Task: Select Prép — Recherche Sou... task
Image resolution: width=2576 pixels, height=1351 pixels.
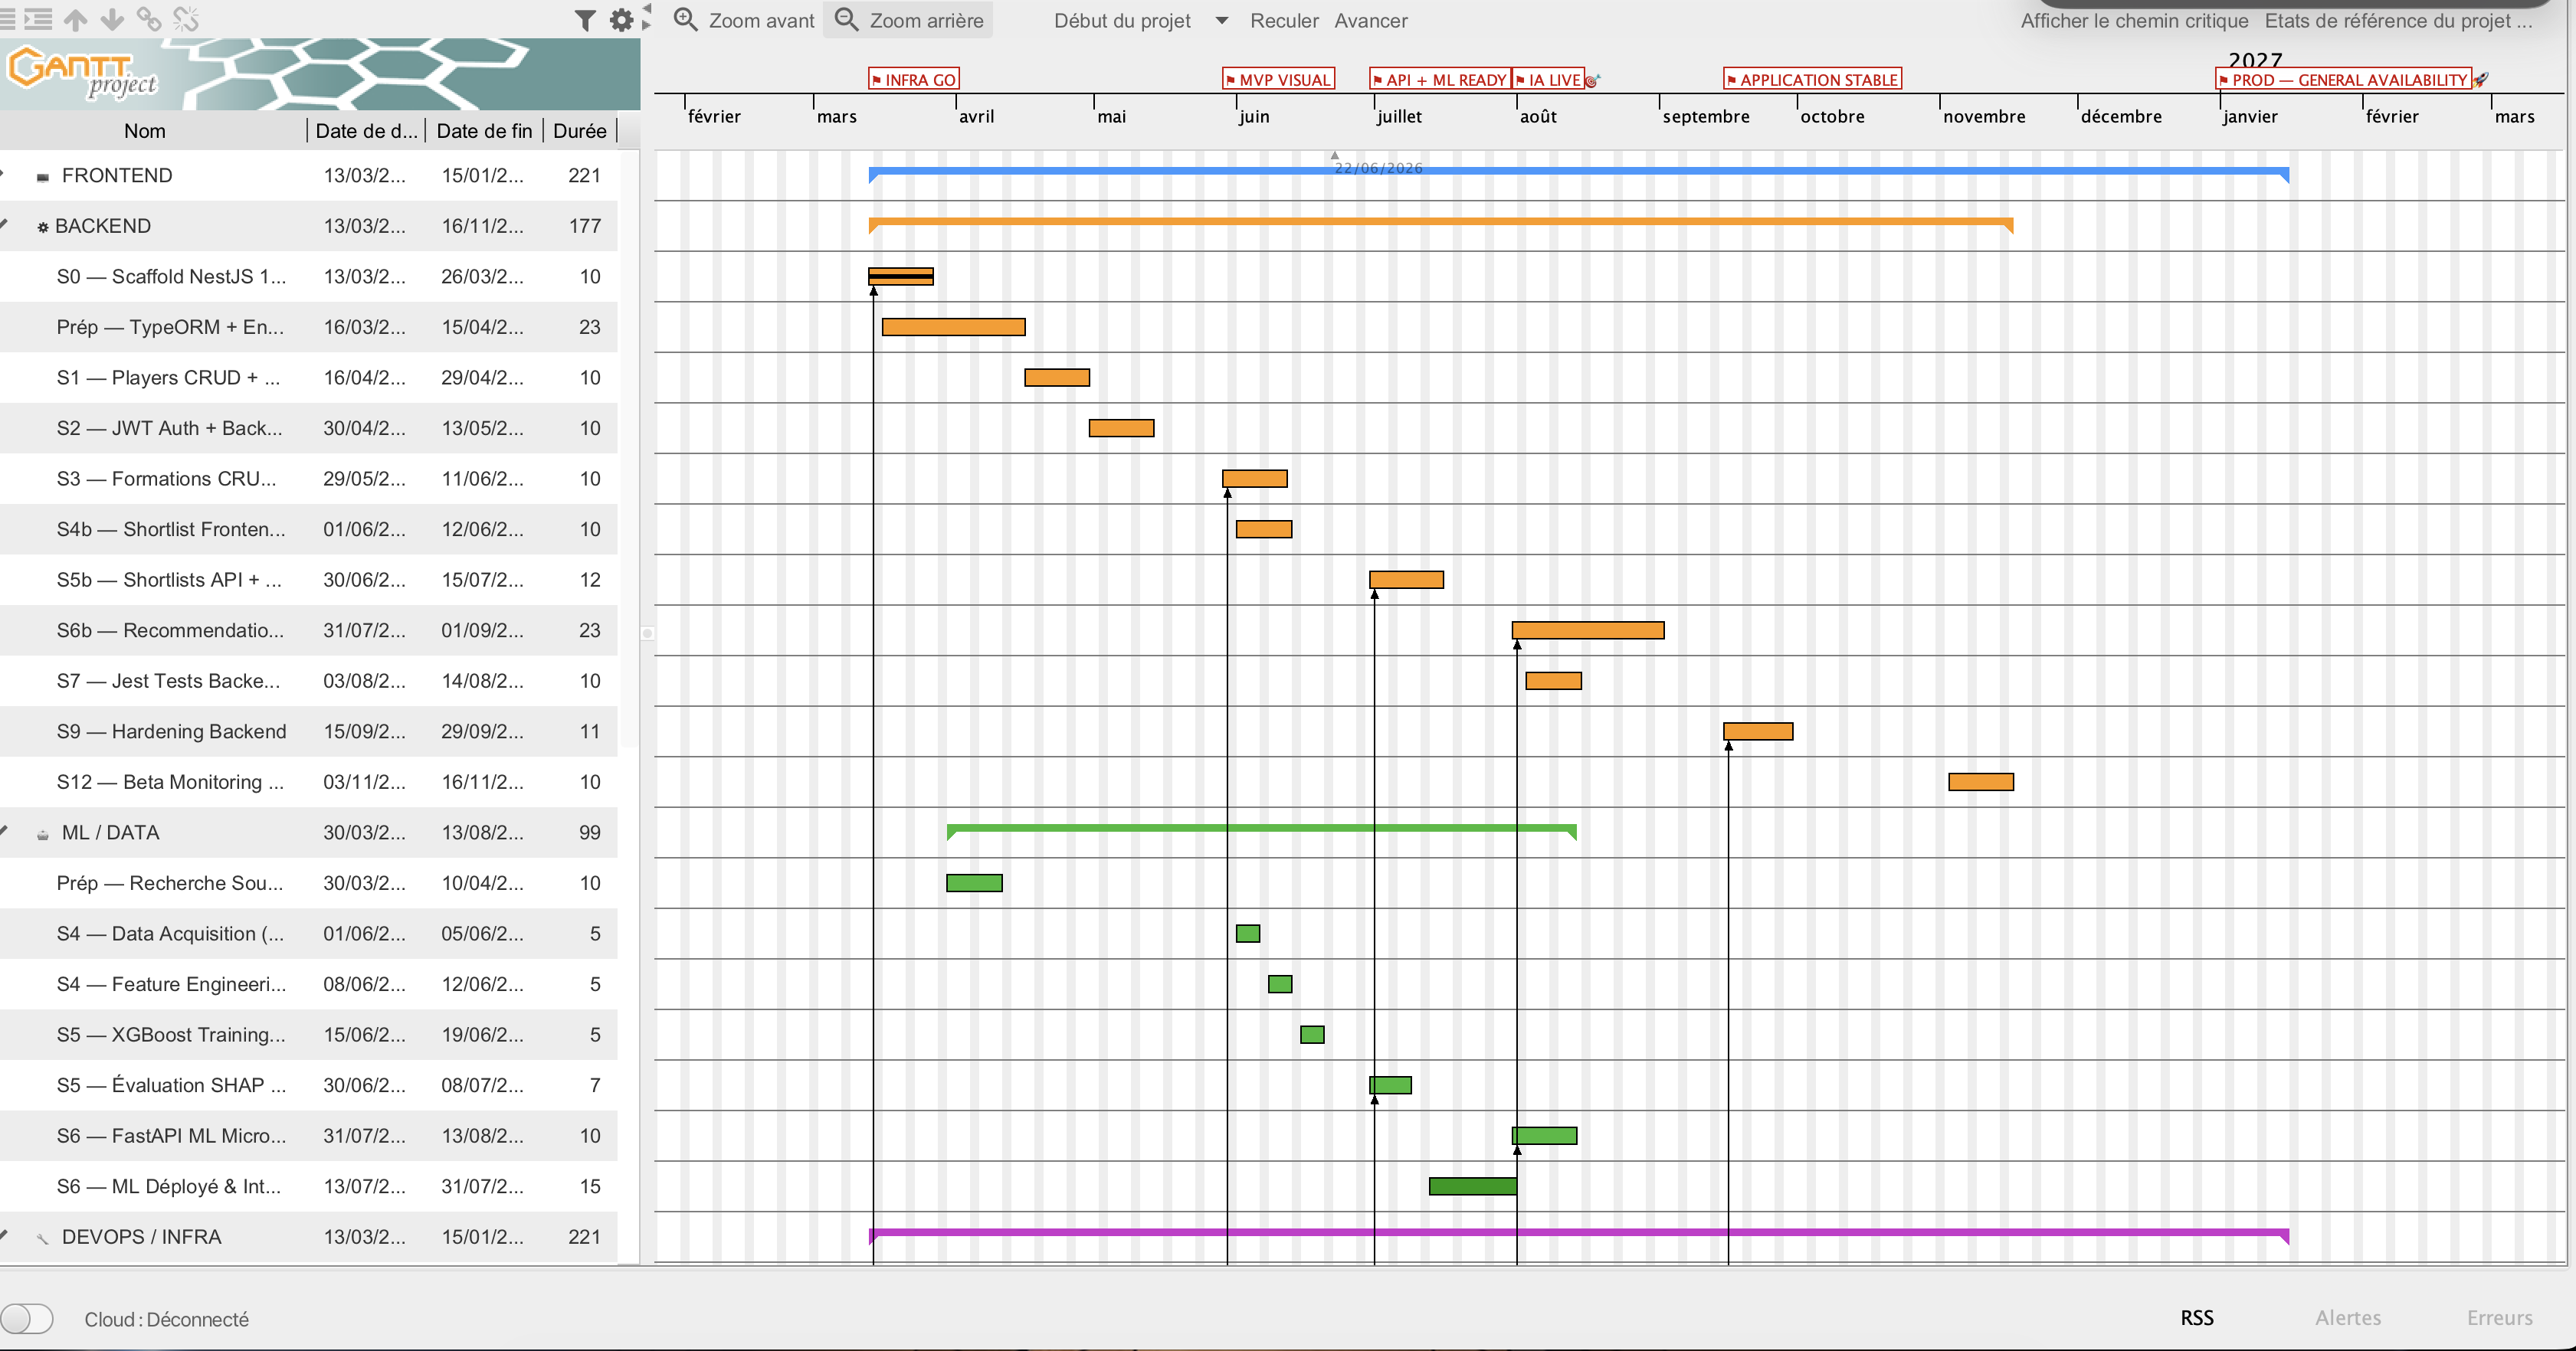Action: pos(308,883)
